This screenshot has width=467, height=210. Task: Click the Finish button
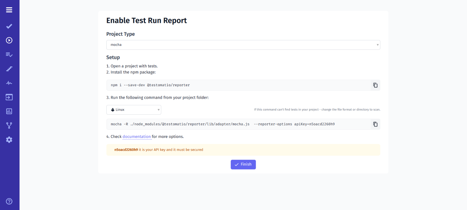click(x=243, y=164)
